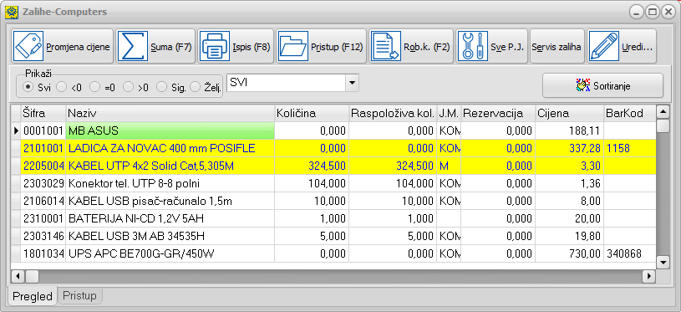Select the =0 radio option

click(x=94, y=87)
